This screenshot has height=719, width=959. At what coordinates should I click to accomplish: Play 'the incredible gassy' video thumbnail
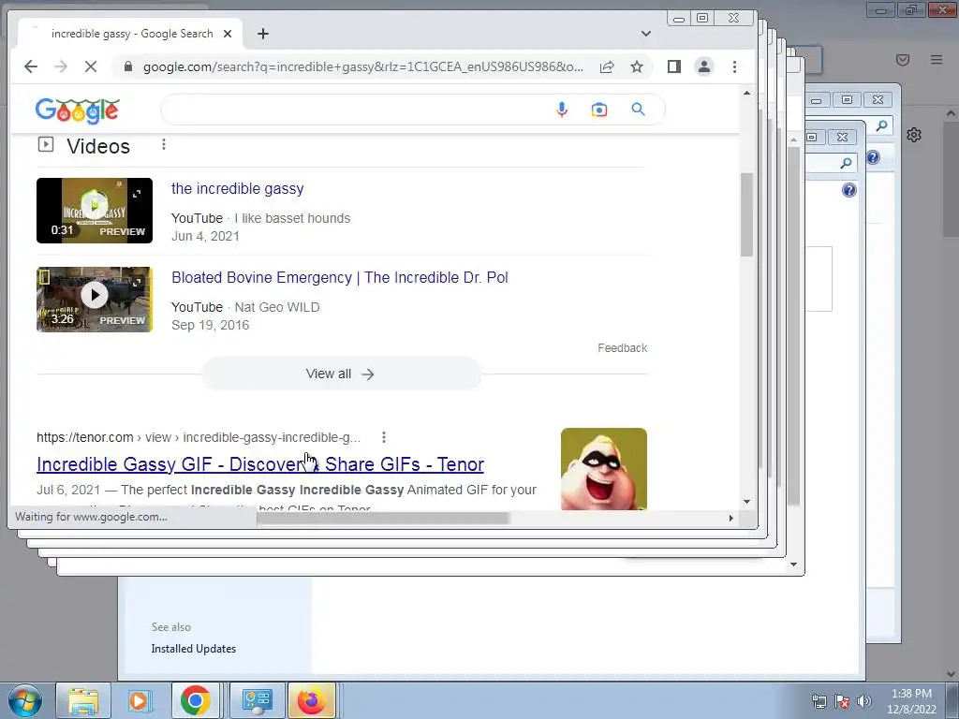pos(95,211)
